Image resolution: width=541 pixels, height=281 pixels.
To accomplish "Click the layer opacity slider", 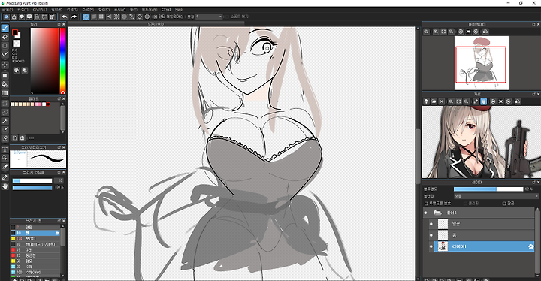I will click(488, 189).
